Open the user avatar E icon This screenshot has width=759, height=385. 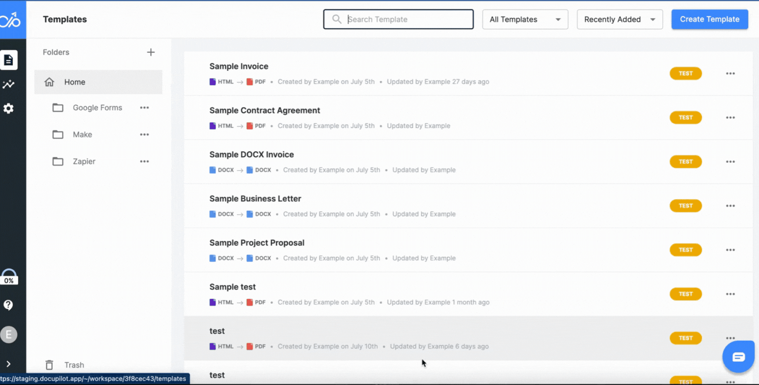(9, 335)
